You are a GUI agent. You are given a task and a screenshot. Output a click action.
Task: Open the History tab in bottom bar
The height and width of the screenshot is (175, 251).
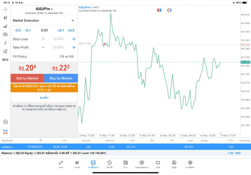(x=109, y=164)
